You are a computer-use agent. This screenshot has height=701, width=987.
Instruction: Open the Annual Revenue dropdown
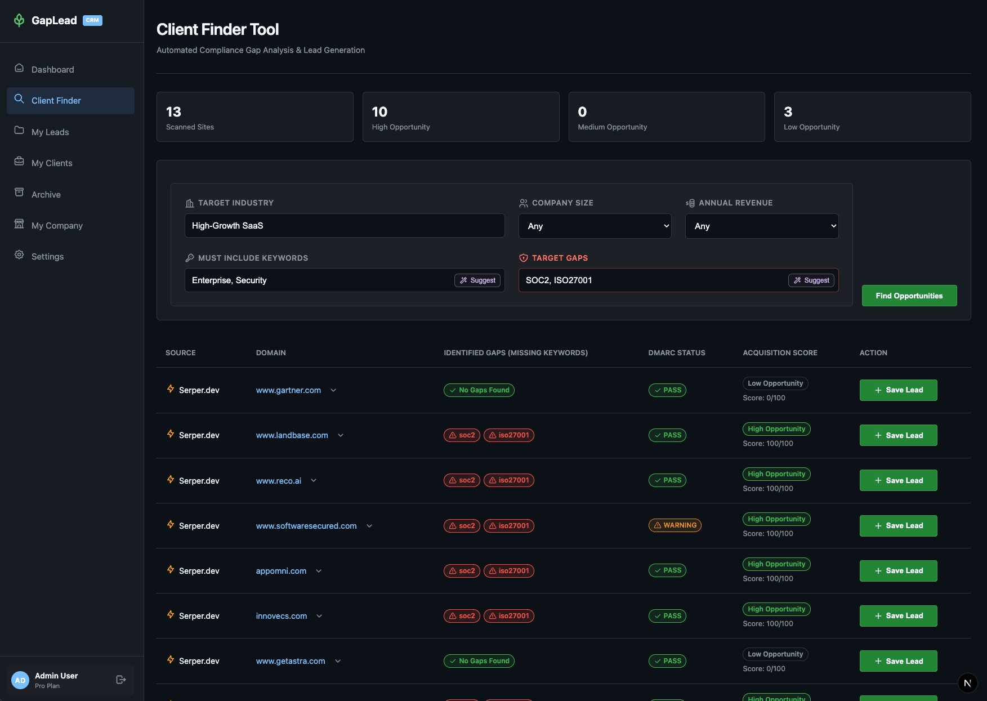pyautogui.click(x=761, y=226)
